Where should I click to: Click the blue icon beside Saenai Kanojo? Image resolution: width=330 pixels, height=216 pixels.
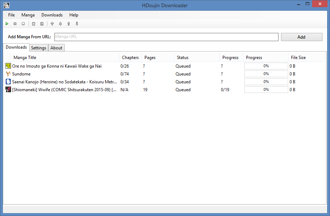(8, 82)
